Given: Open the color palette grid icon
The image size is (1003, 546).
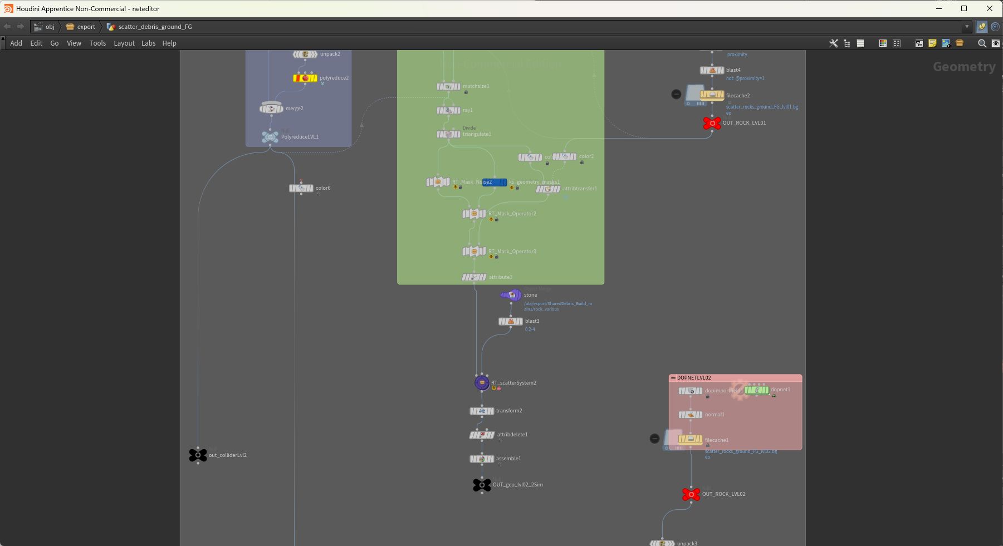Looking at the screenshot, I should [x=883, y=43].
